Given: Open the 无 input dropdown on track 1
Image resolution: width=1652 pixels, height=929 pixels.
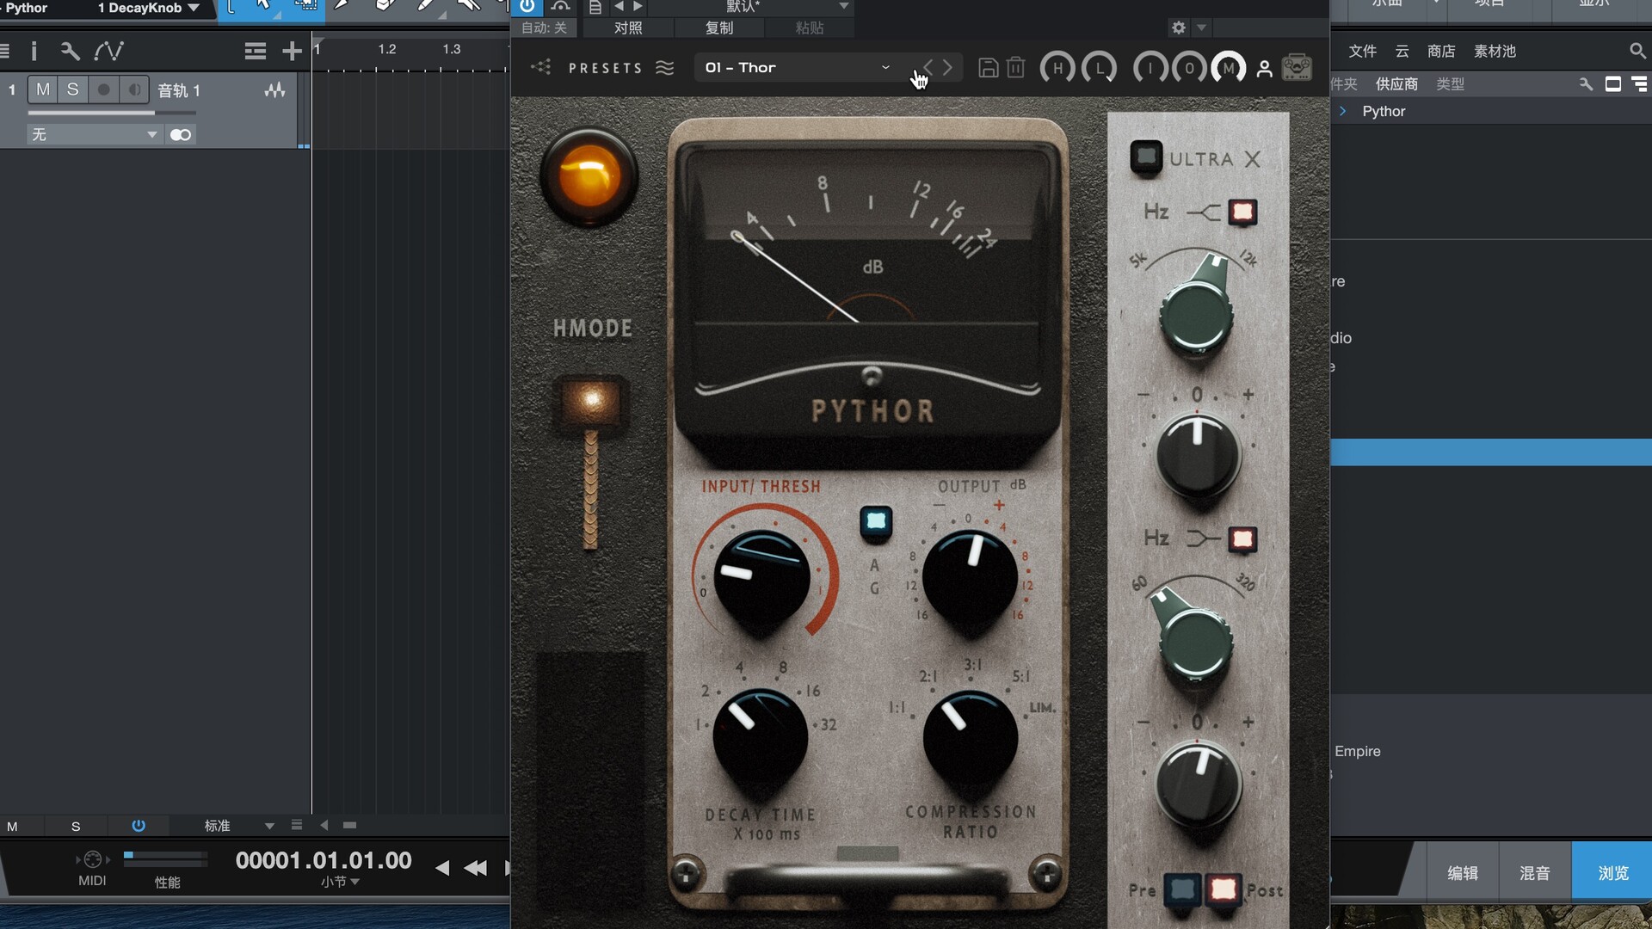Looking at the screenshot, I should pos(94,134).
